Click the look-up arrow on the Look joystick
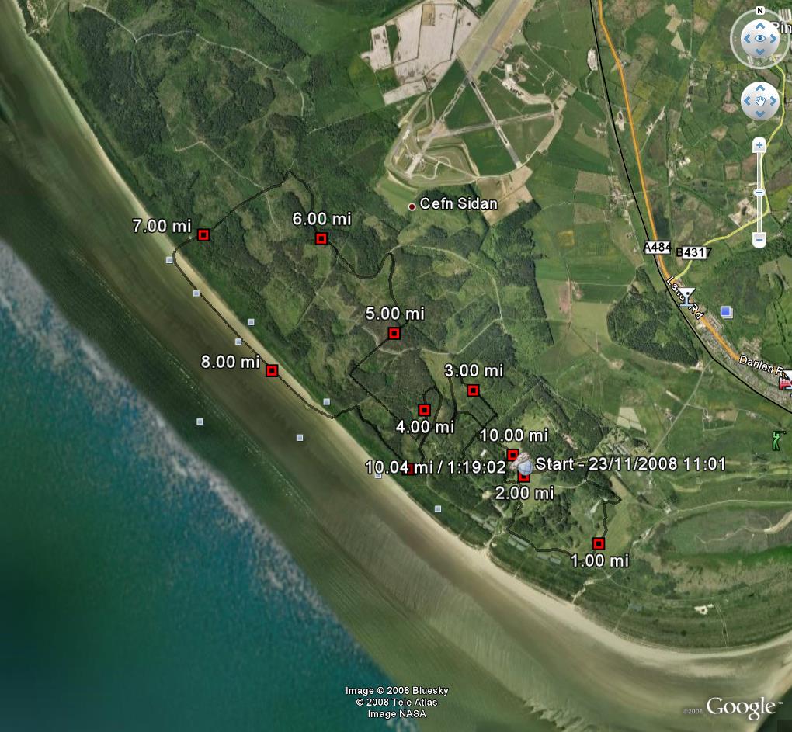This screenshot has height=732, width=792. [760, 26]
